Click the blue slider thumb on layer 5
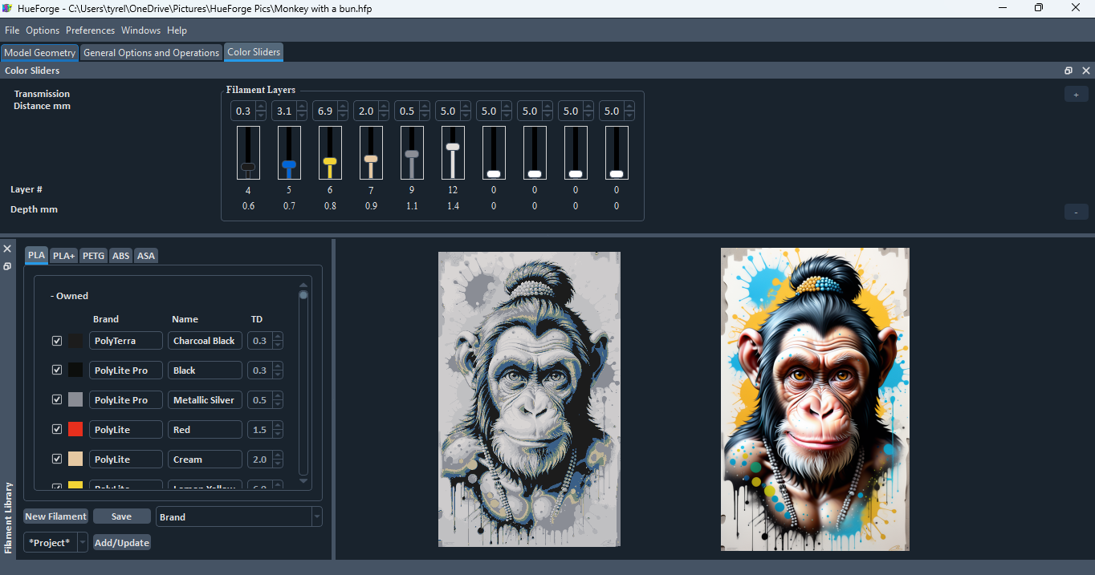 coord(289,165)
